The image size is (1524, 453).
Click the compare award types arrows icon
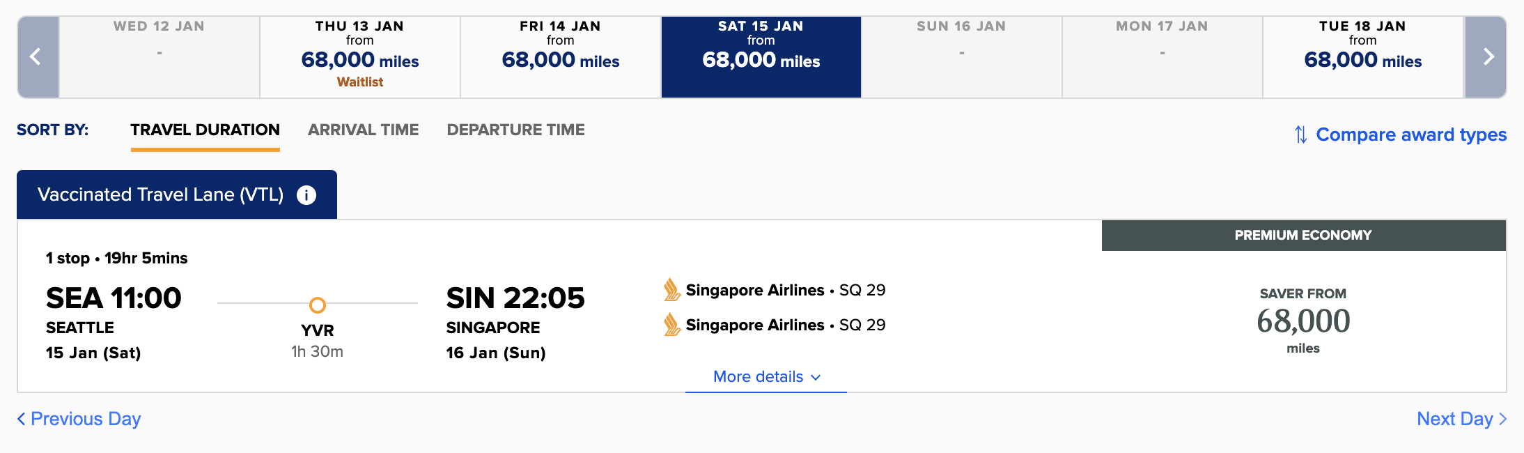1300,135
